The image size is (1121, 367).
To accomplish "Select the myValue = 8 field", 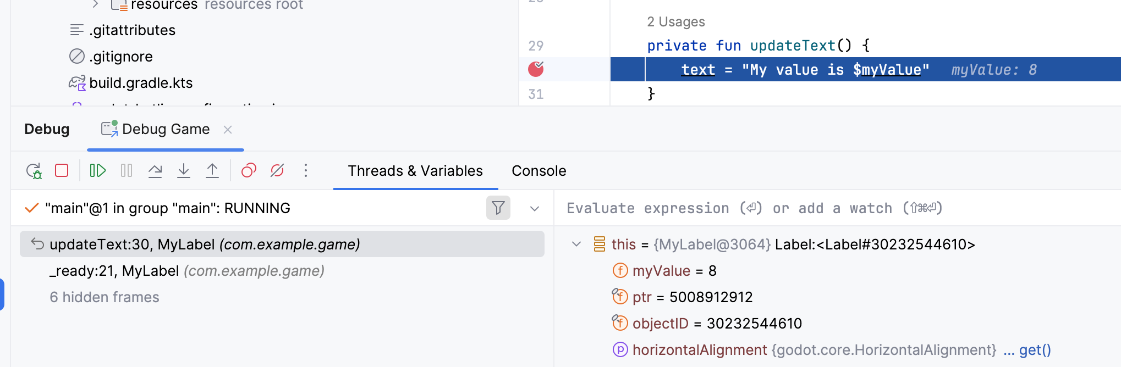I will pyautogui.click(x=674, y=271).
